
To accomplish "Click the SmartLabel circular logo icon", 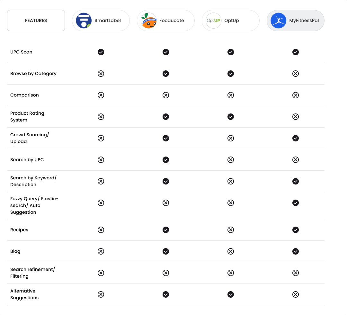I will [x=83, y=21].
